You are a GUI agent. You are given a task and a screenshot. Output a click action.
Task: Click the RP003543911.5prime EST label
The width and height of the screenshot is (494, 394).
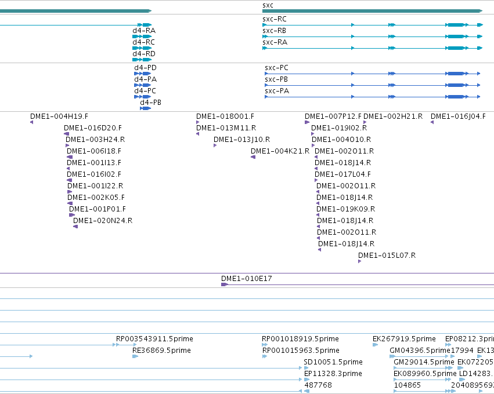click(154, 340)
